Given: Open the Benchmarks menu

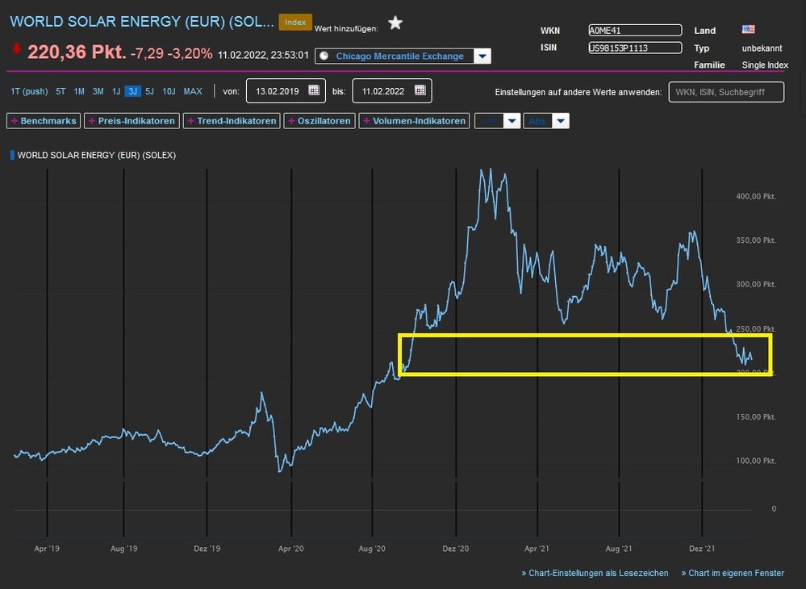Looking at the screenshot, I should tap(43, 121).
